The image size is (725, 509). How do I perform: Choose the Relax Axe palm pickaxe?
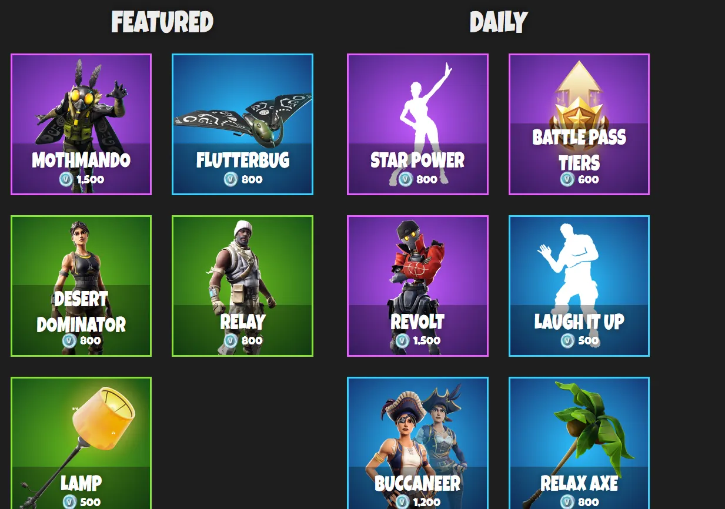(579, 443)
